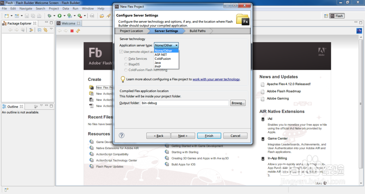Choose ColdFusion from server type list

[166, 59]
